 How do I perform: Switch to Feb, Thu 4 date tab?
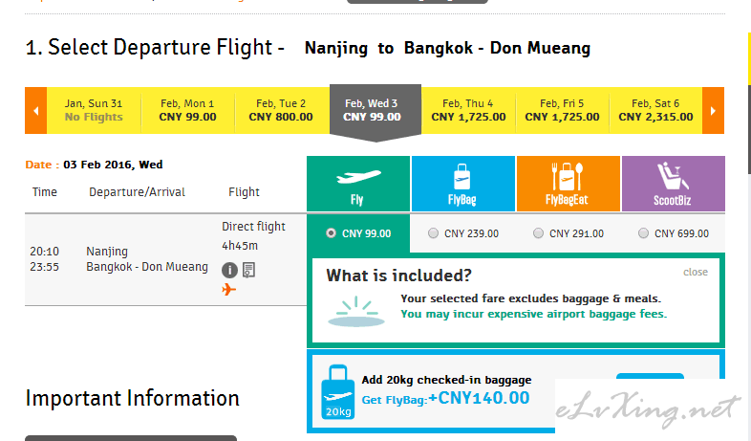point(468,111)
